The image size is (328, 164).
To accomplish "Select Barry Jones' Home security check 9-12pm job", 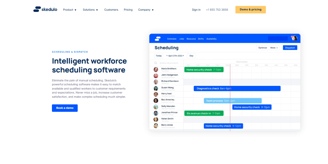I will click(223, 126).
